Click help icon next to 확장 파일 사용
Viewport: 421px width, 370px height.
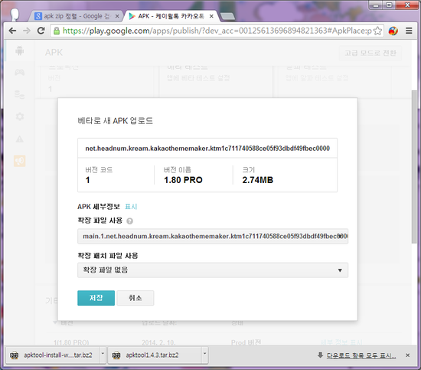[x=129, y=221]
